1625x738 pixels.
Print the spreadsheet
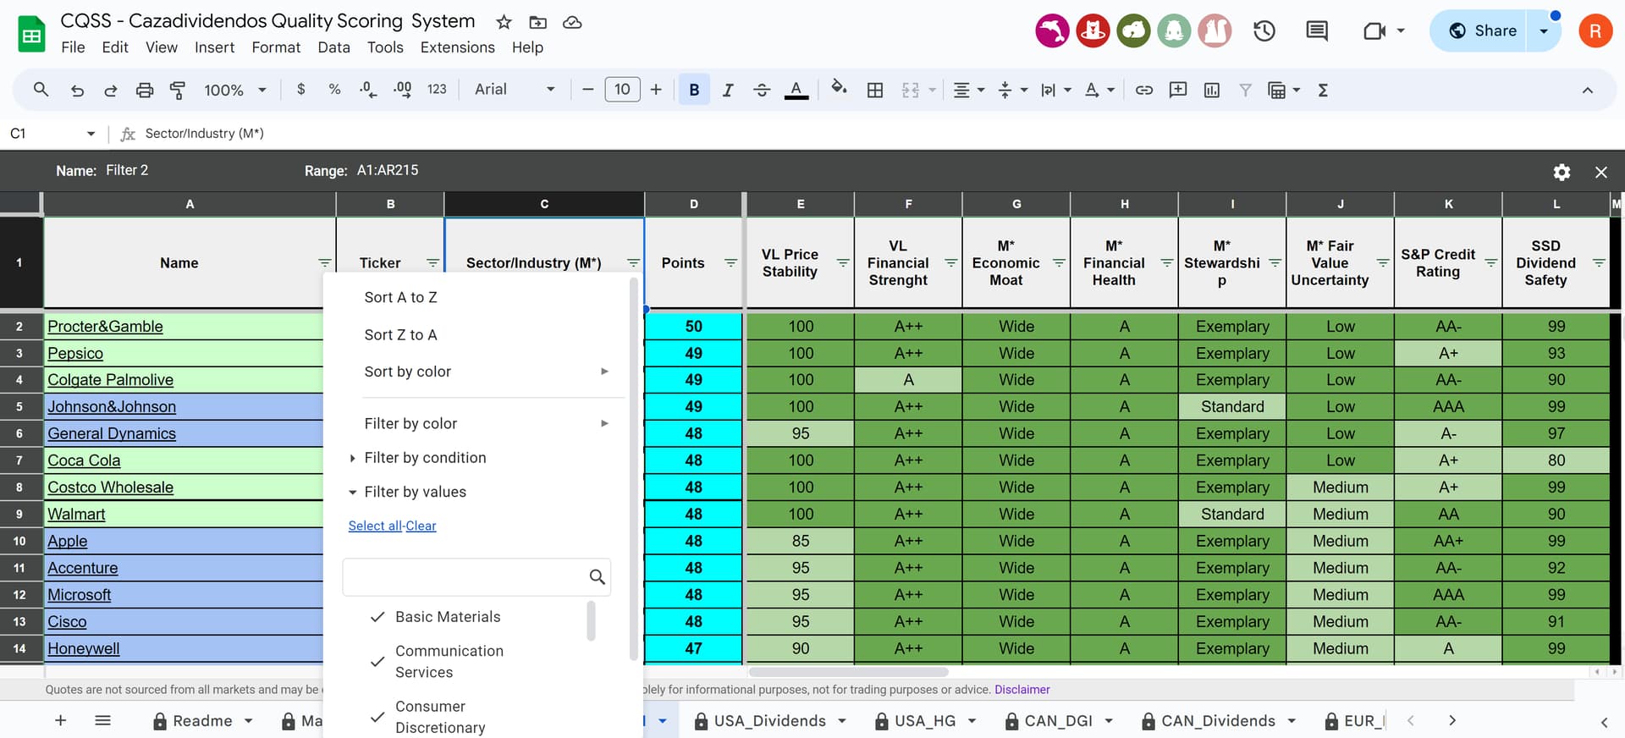pyautogui.click(x=145, y=90)
